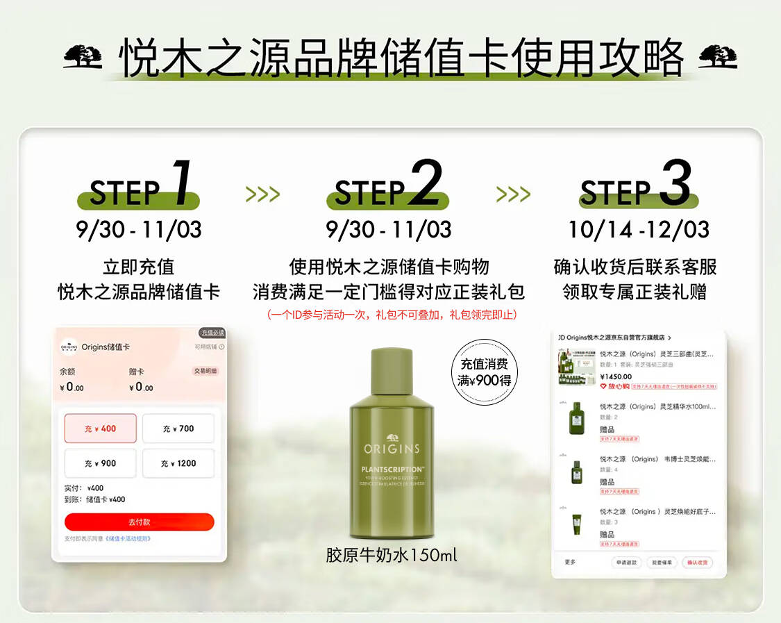This screenshot has width=781, height=623.
Task: Open the JD Origins flagship store chevron
Action: point(670,338)
